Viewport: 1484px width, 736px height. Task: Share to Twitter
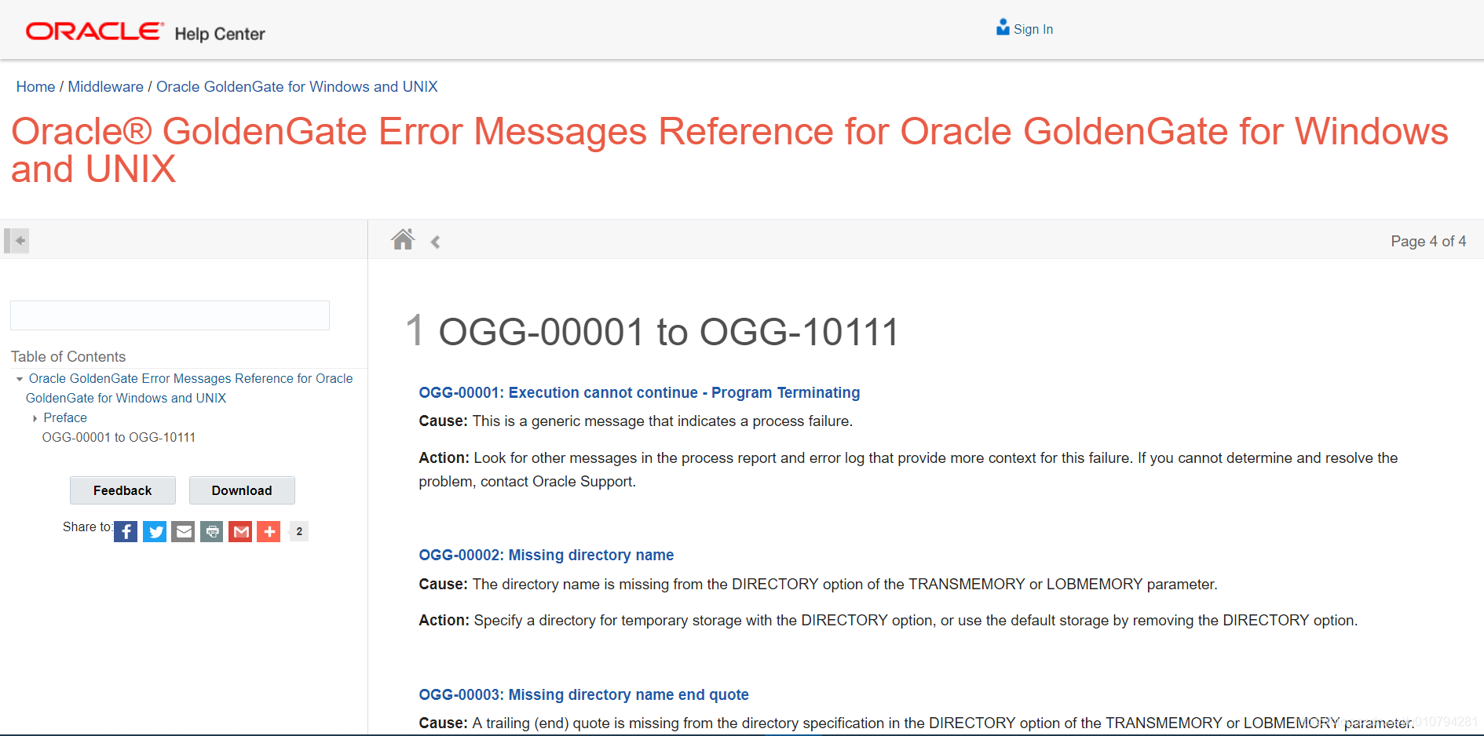pos(155,531)
